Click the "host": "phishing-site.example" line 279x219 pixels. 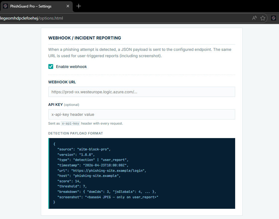[89, 176]
